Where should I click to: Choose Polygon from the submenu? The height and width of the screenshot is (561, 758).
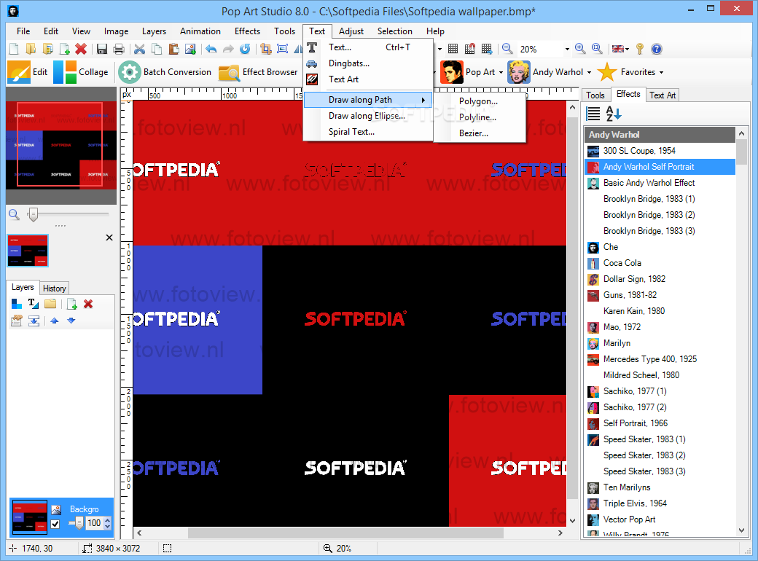click(x=479, y=101)
